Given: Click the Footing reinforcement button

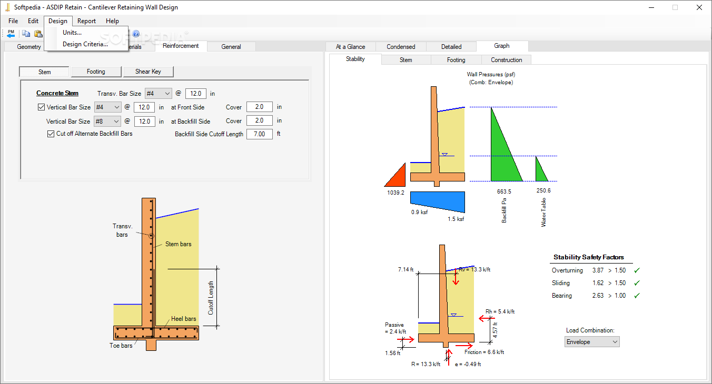Looking at the screenshot, I should tap(96, 72).
